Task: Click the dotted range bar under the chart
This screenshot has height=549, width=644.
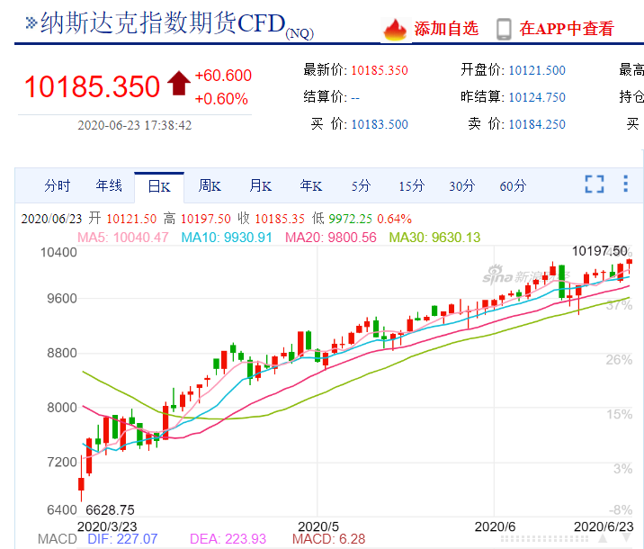Action: [544, 538]
